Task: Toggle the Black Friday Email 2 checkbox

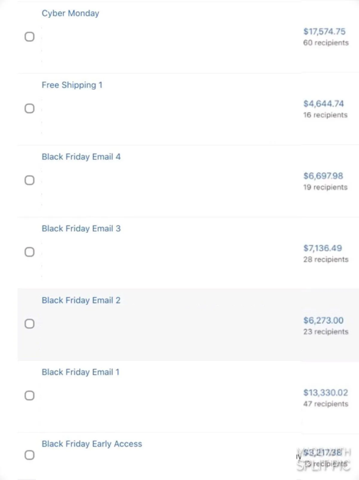Action: [x=29, y=324]
